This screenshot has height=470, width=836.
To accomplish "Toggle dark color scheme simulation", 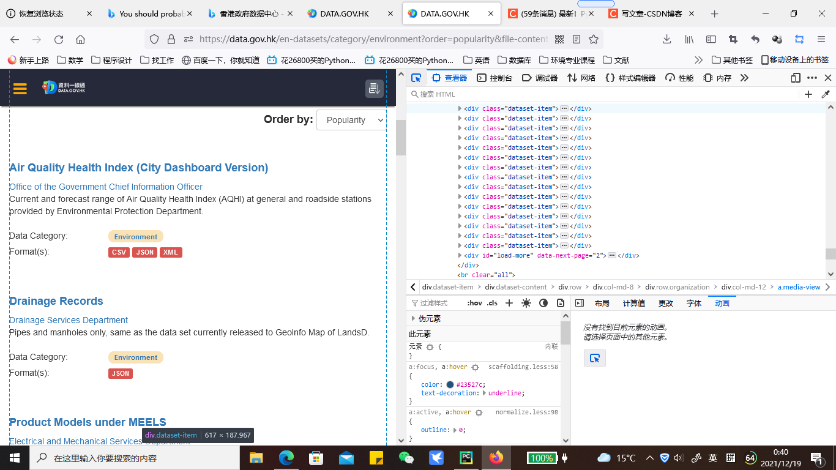I will pos(543,302).
